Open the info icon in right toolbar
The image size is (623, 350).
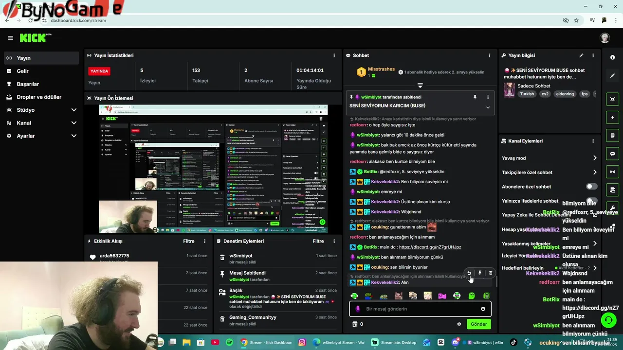[612, 57]
